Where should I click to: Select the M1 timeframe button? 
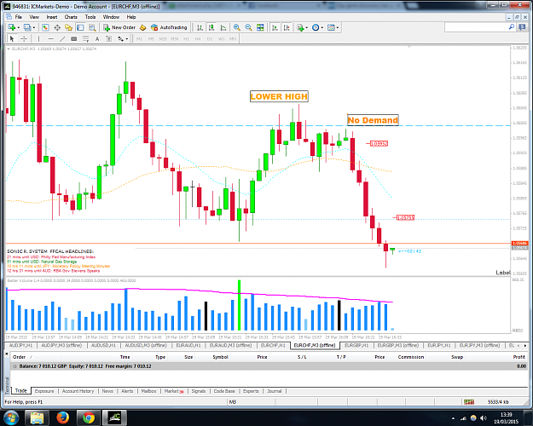(x=139, y=39)
